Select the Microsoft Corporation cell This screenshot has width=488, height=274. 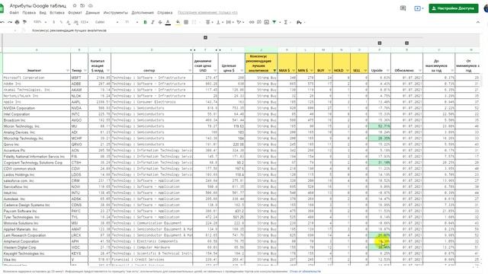(x=37, y=78)
